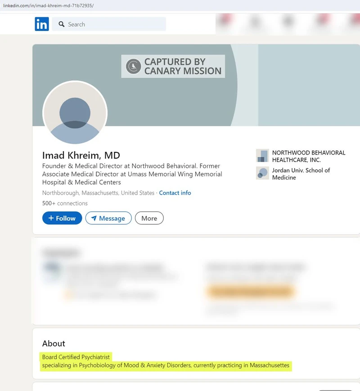Click the Board Certified Psychiatrist line
360x391 pixels.
pos(76,357)
